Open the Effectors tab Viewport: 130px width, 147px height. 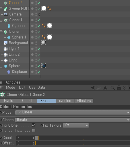pyautogui.click(x=84, y=101)
